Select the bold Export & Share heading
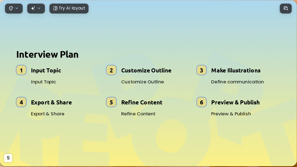The image size is (297, 167). [51, 102]
